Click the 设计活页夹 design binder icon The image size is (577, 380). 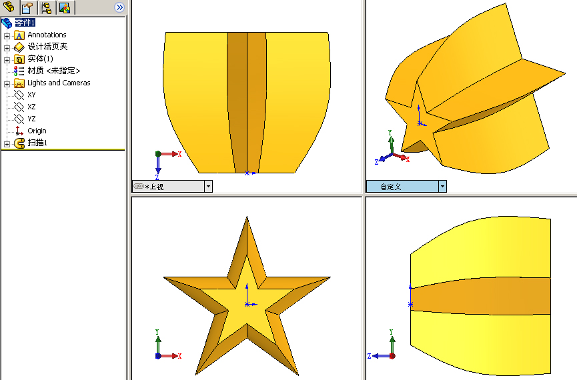(19, 47)
